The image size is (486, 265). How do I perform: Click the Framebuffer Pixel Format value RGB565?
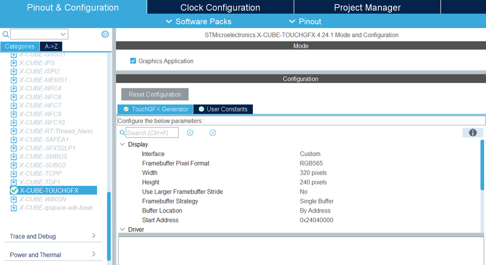[311, 163]
